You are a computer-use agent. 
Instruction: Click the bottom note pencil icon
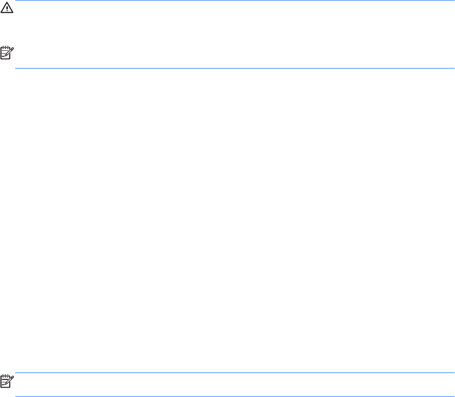pos(7,380)
